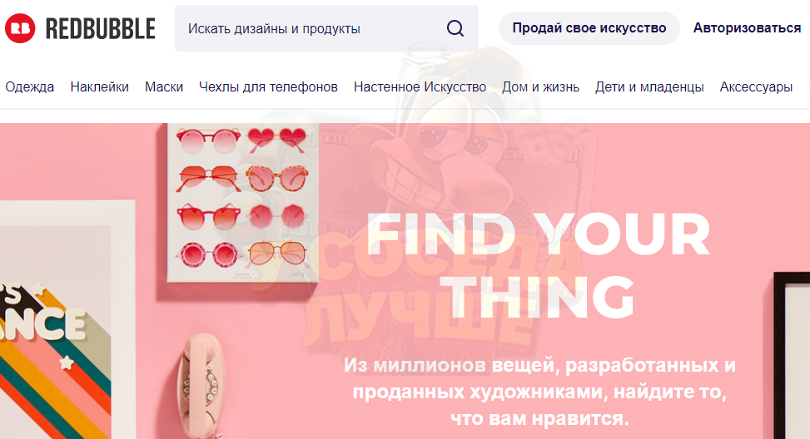This screenshot has width=810, height=439.
Task: Focus the 'Искать дизайны и продукты' search field
Action: [326, 28]
